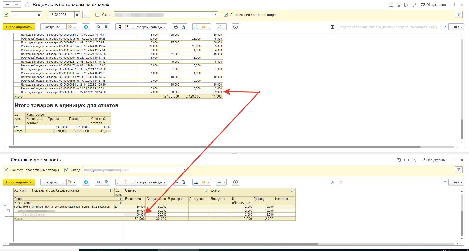This screenshot has width=469, height=251.
Task: Open 'Обсуждение' in the lower report header
Action: click(433, 160)
